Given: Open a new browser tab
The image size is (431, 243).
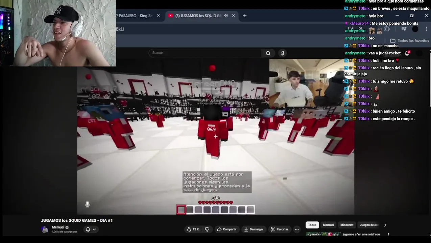Looking at the screenshot, I should point(245,16).
